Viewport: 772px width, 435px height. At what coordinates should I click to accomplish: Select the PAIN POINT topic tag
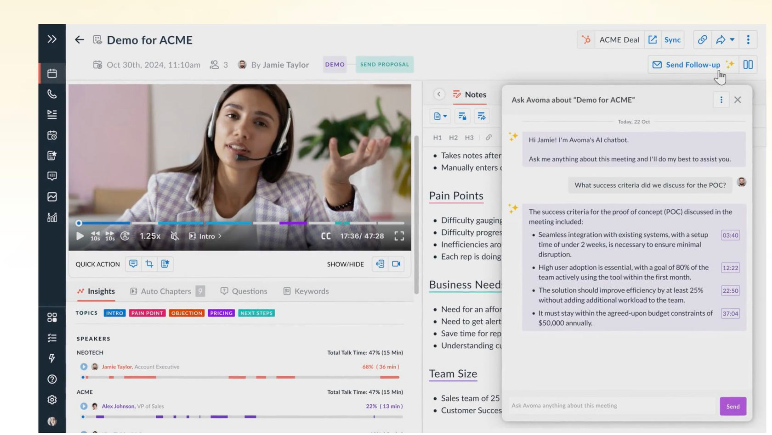tap(147, 313)
